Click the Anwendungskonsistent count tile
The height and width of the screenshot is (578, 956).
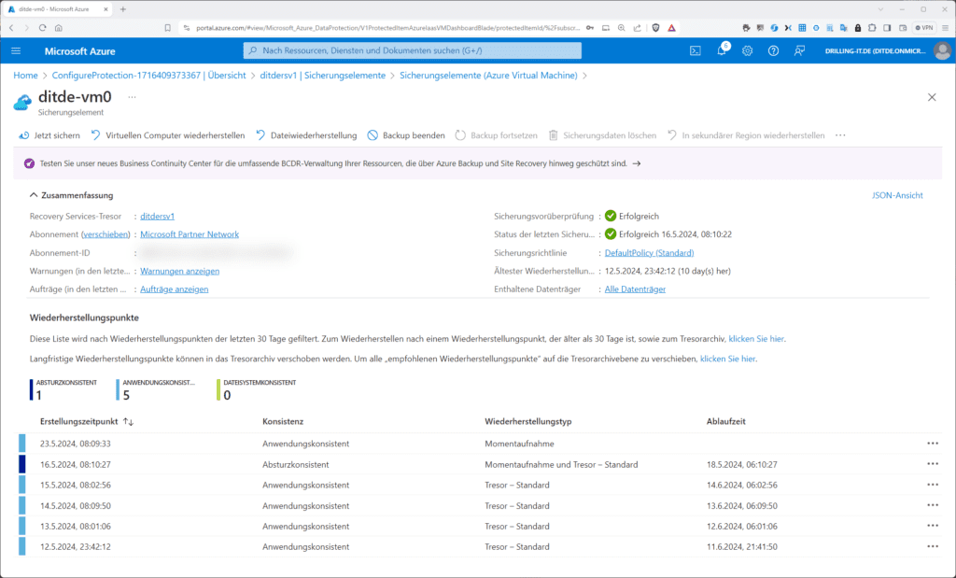pyautogui.click(x=156, y=389)
